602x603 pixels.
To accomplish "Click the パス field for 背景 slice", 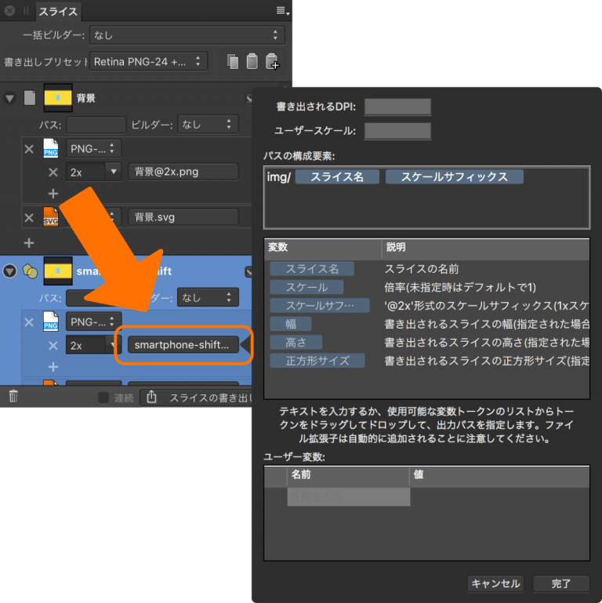I will (x=96, y=125).
